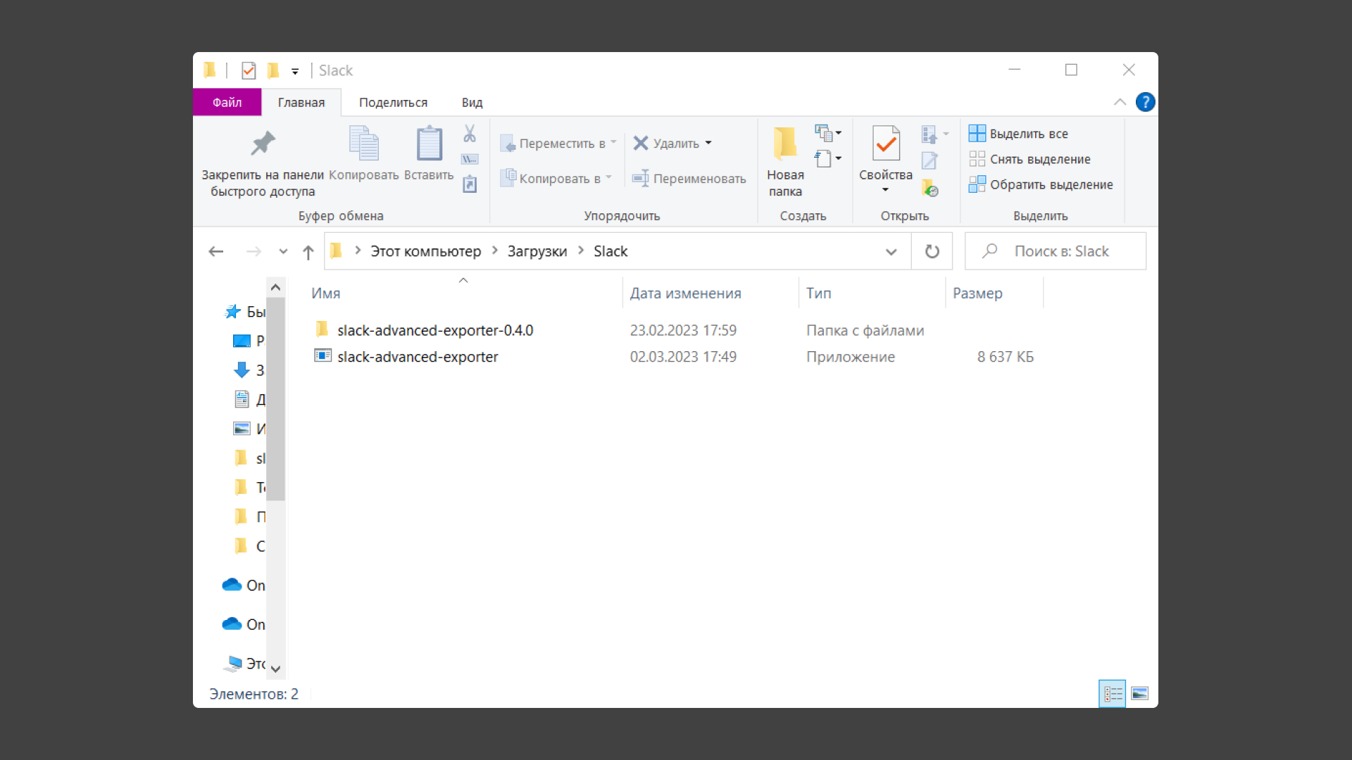Click the navigation pane scrollbar
This screenshot has width=1352, height=760.
(x=276, y=398)
